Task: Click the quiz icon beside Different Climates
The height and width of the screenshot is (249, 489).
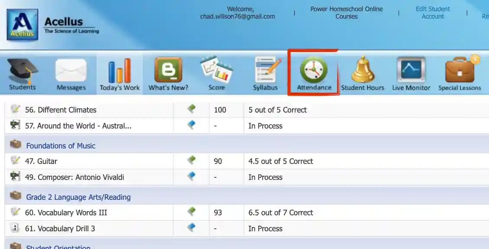Action: pos(15,109)
